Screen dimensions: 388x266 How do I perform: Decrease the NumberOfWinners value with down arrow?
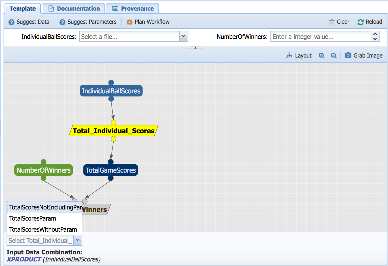click(375, 39)
